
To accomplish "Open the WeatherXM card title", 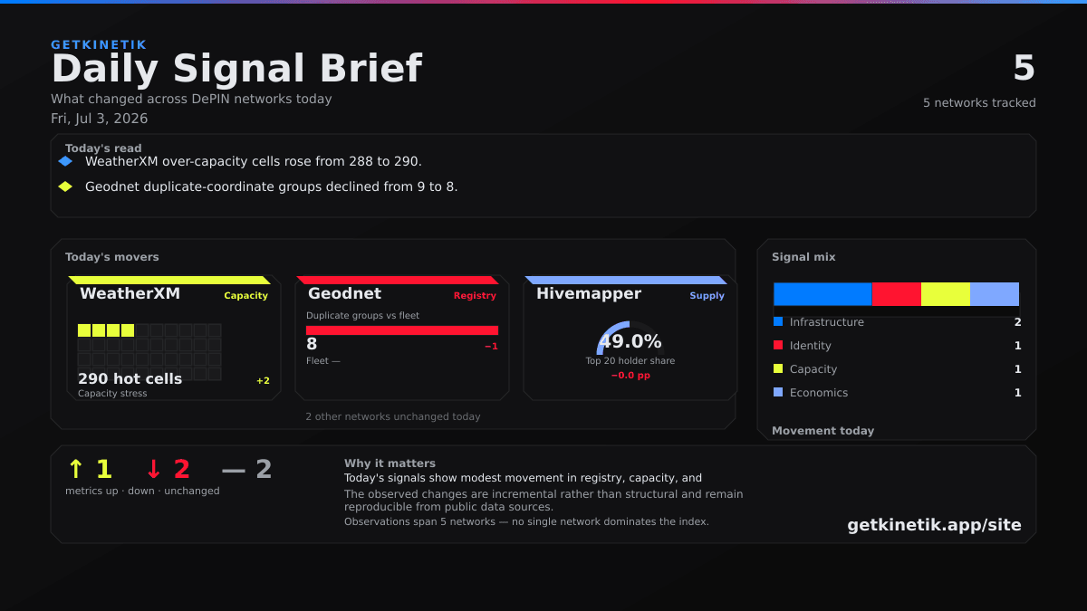I will pos(130,293).
